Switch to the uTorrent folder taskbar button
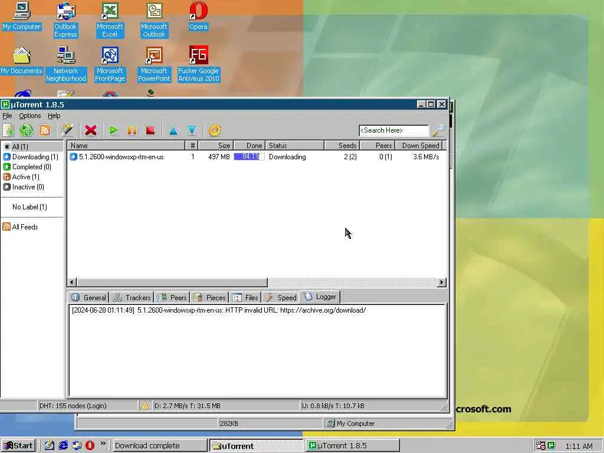The image size is (604, 453). 256,446
